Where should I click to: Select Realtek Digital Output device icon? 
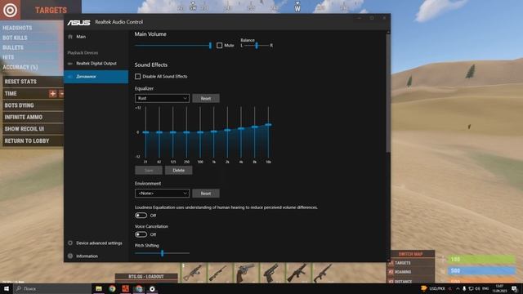70,64
